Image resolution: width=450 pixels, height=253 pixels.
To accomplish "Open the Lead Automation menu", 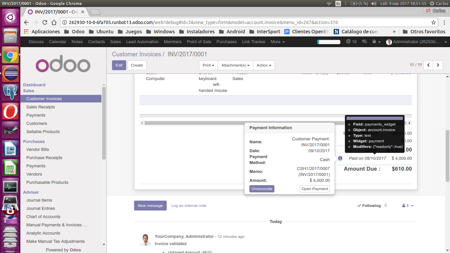I will coord(142,42).
